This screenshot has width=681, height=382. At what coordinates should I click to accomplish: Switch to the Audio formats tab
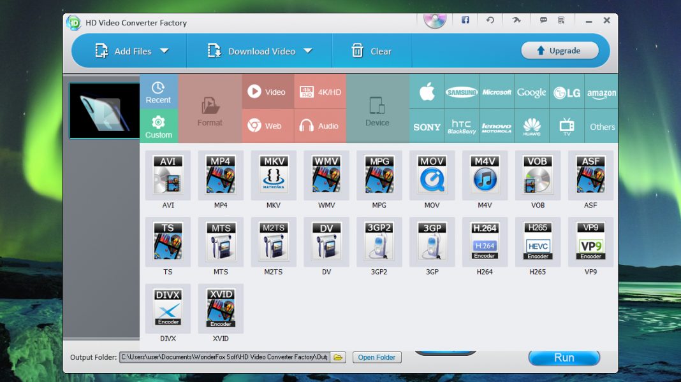click(x=320, y=125)
